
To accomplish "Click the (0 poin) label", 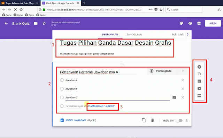I will pyautogui.click(x=92, y=120).
